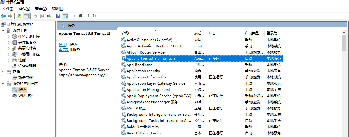This screenshot has width=349, height=137.
Task: Select Application Management service
Action: point(202,90)
